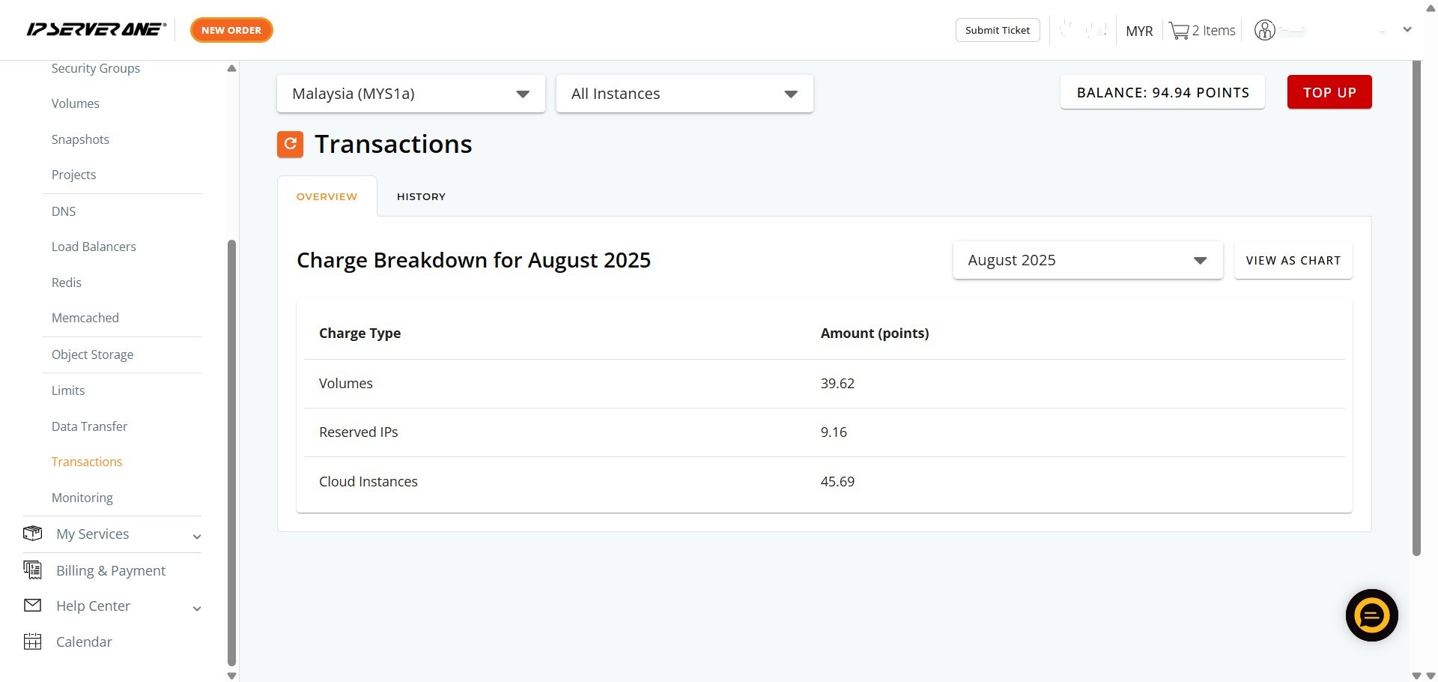The image size is (1438, 682).
Task: Click the sidebar vertical scrollbar
Action: [x=231, y=450]
